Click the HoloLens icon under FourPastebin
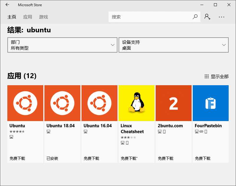236x186 pixels. click(x=201, y=132)
